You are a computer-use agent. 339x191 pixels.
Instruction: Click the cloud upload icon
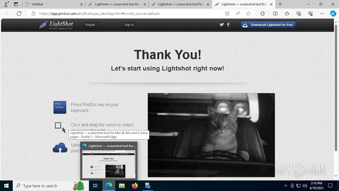(60, 148)
